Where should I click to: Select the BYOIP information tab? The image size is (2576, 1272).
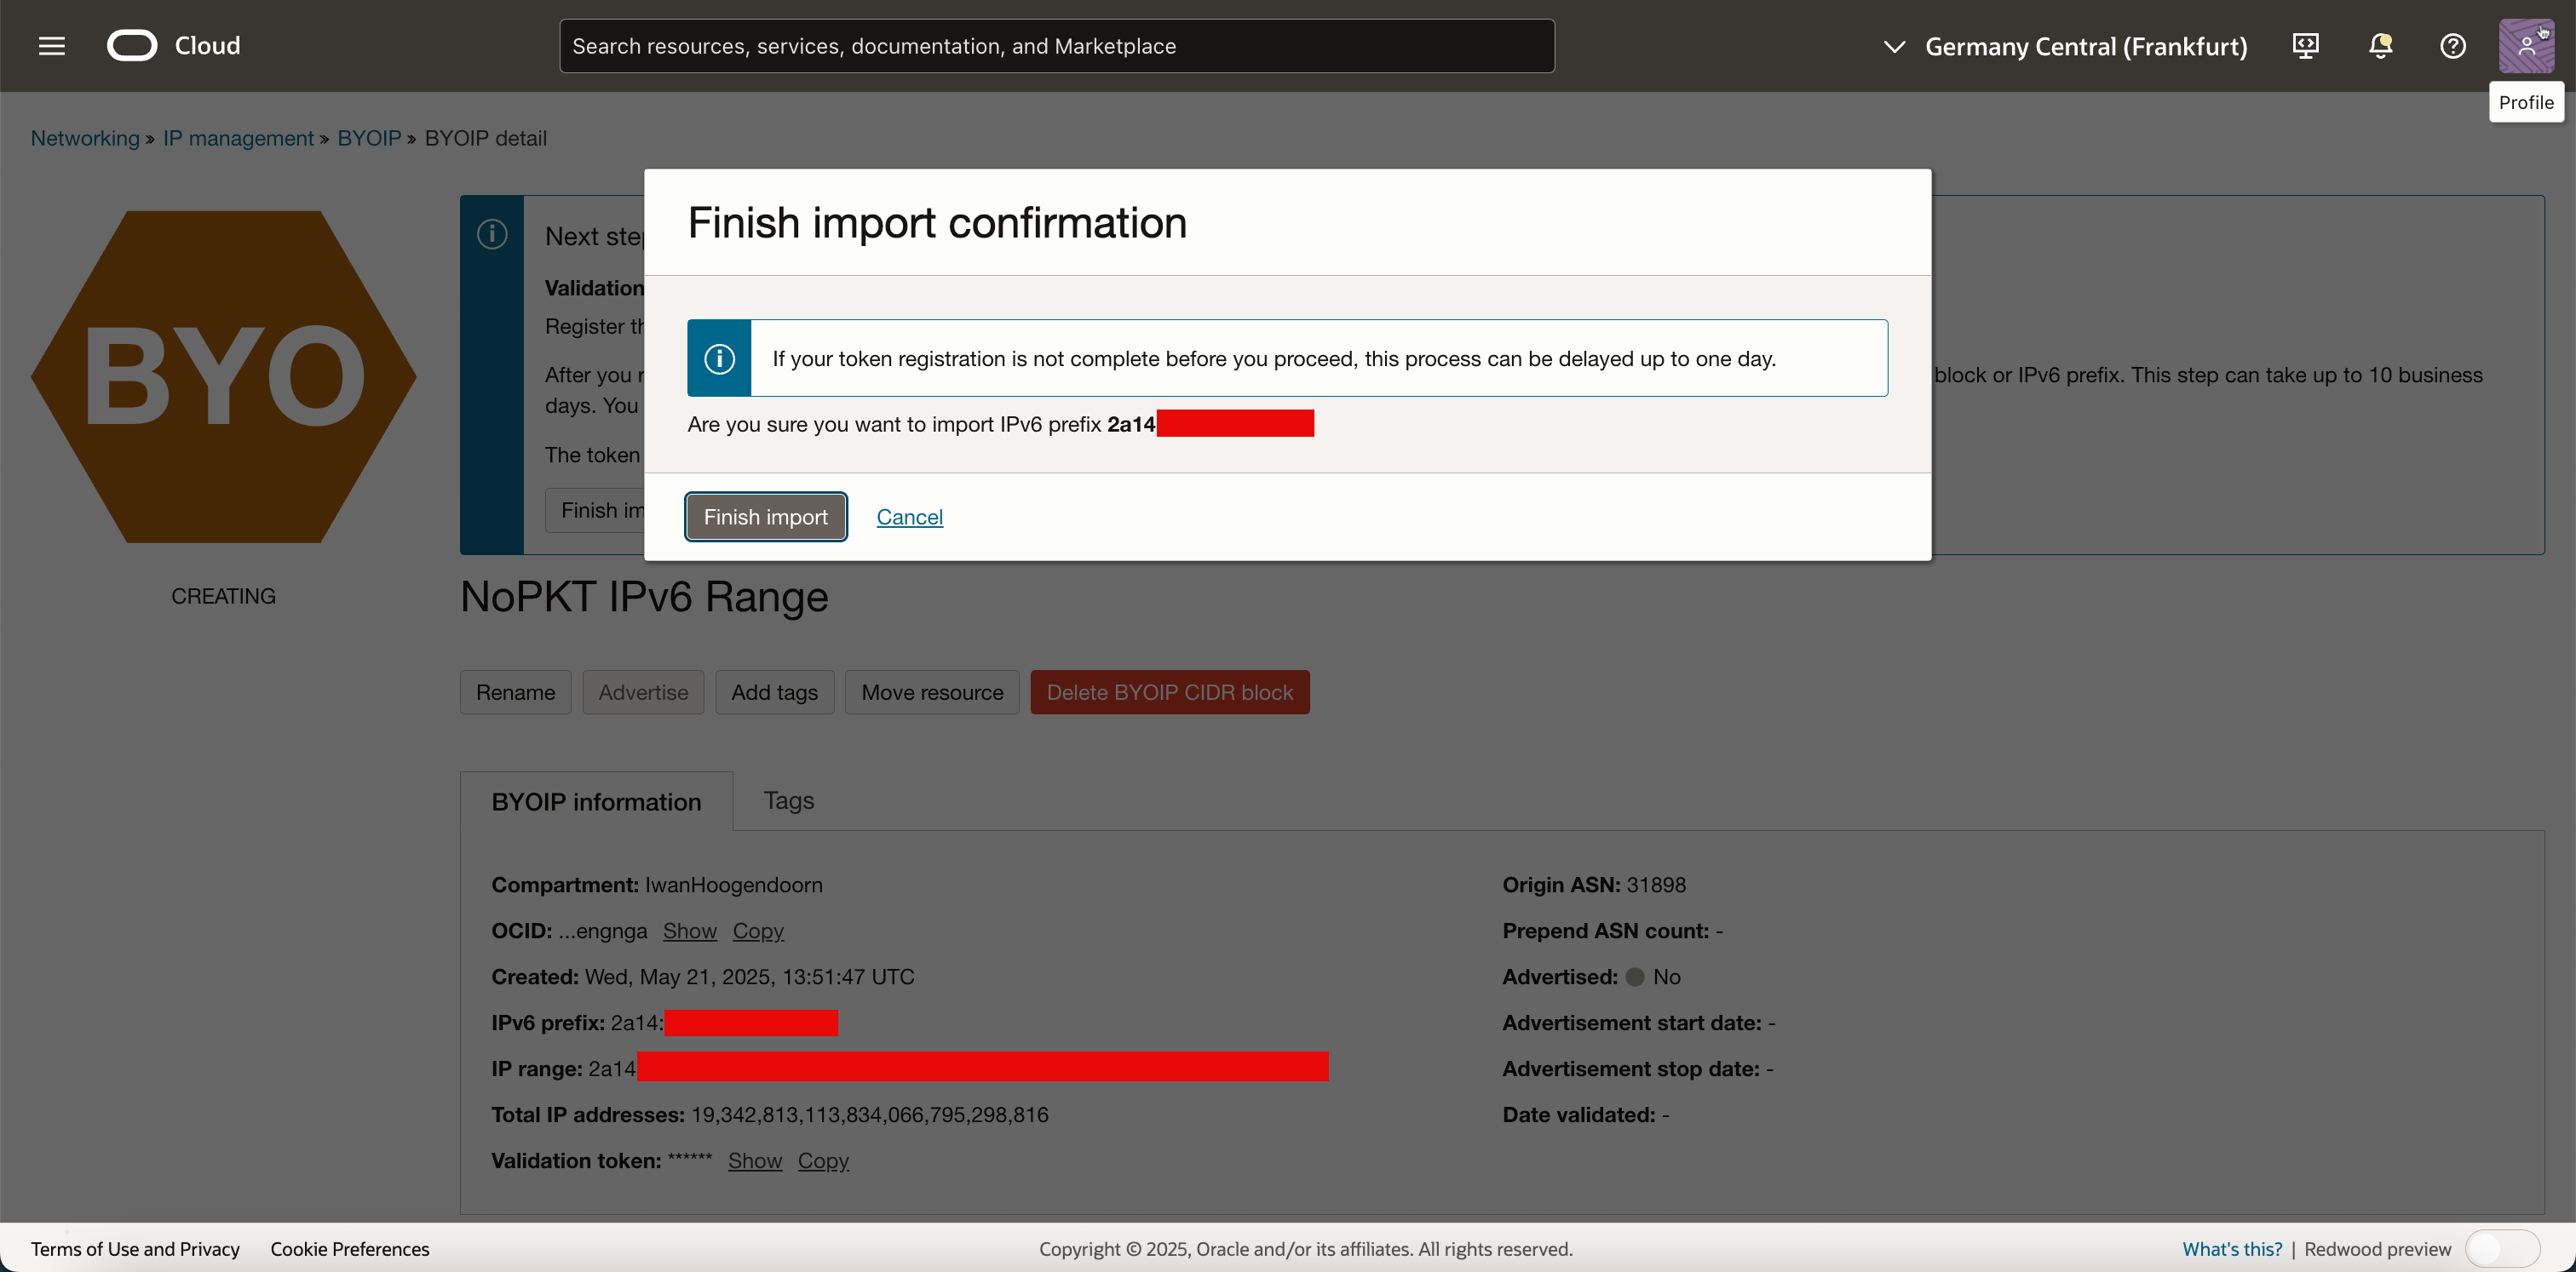[x=596, y=801]
